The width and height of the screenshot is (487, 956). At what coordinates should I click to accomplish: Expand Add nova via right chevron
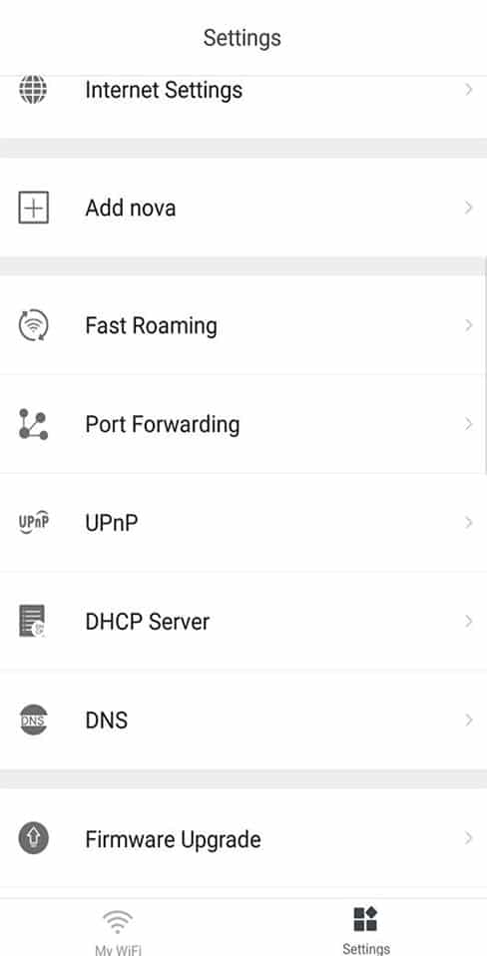click(x=469, y=208)
